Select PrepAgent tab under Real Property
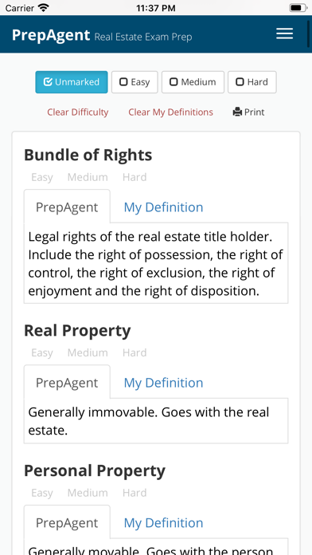Viewport: 312px width, 555px height. pos(67,383)
